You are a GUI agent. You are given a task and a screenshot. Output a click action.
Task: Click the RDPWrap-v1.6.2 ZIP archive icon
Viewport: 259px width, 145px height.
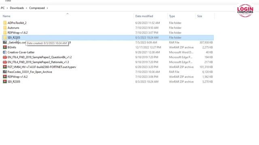5,77
